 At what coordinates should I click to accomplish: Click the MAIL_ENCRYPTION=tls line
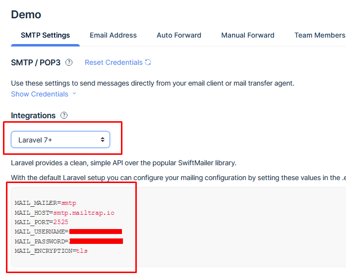[51, 251]
